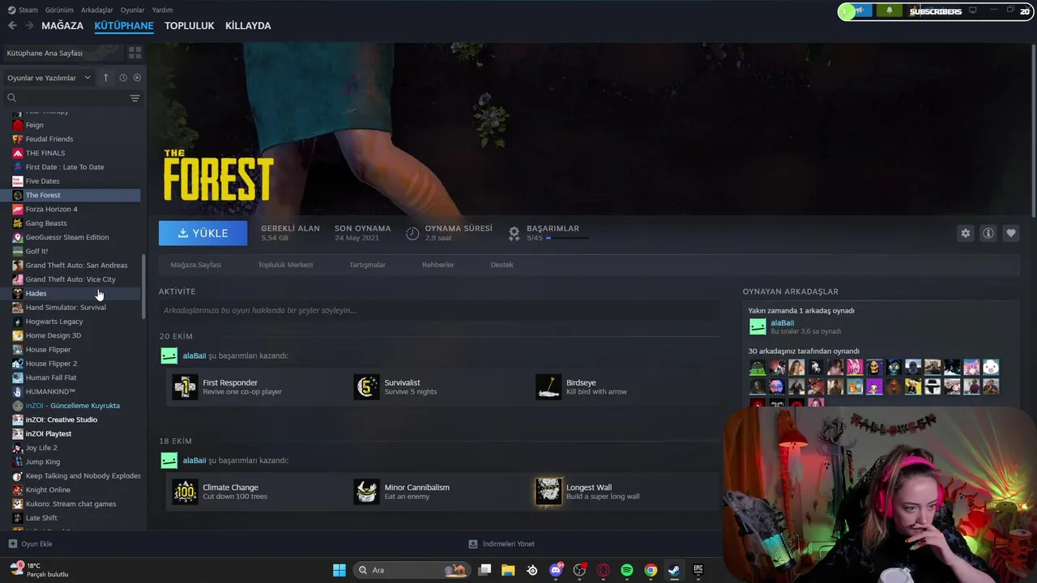Screen dimensions: 1037x583
Task: Open the TOPLULUK tab
Action: [x=190, y=26]
